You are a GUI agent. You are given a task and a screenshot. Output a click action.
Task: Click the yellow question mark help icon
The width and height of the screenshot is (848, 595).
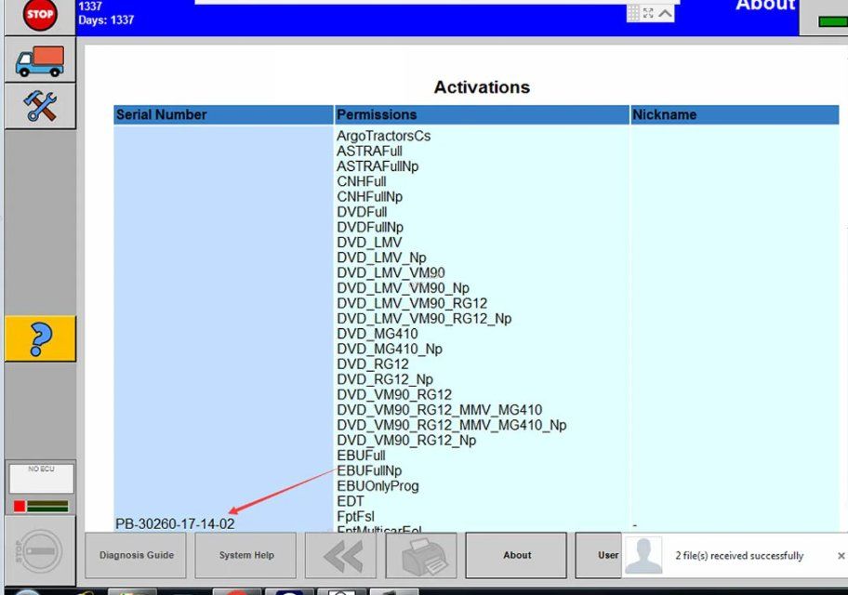(39, 338)
